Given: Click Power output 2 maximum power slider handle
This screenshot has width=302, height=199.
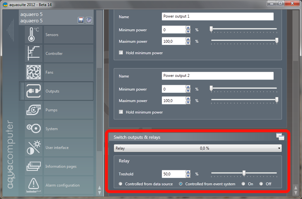Looking at the screenshot, I should pos(277,100).
